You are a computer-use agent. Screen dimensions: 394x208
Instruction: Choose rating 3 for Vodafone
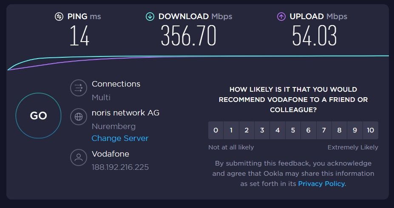point(262,130)
